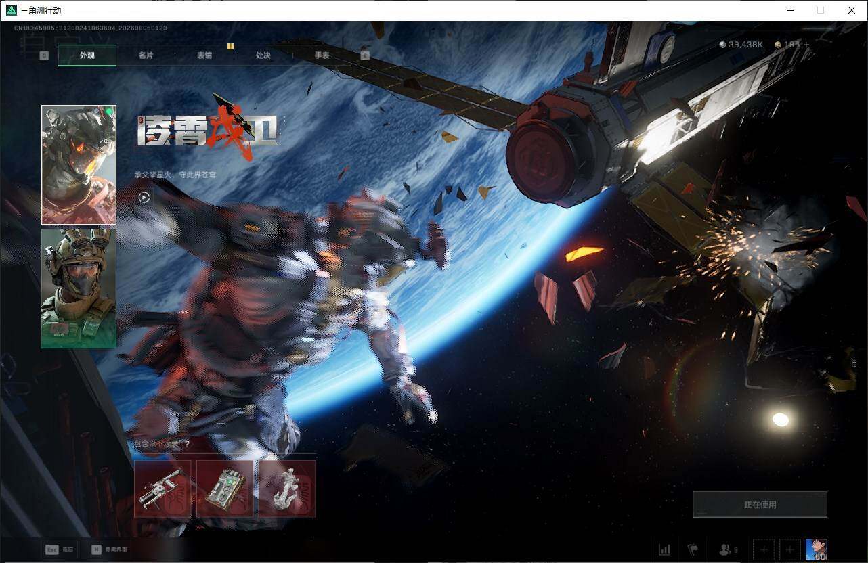Select the red armored space suit skin thumbnail
This screenshot has height=563, width=868.
click(79, 164)
